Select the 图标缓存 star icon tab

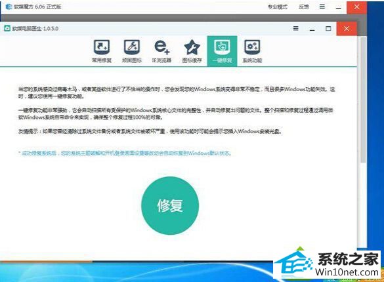(x=192, y=51)
